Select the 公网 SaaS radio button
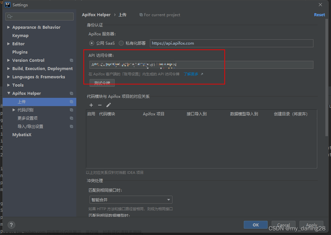Viewport: 331px width, 235px height. coord(92,43)
